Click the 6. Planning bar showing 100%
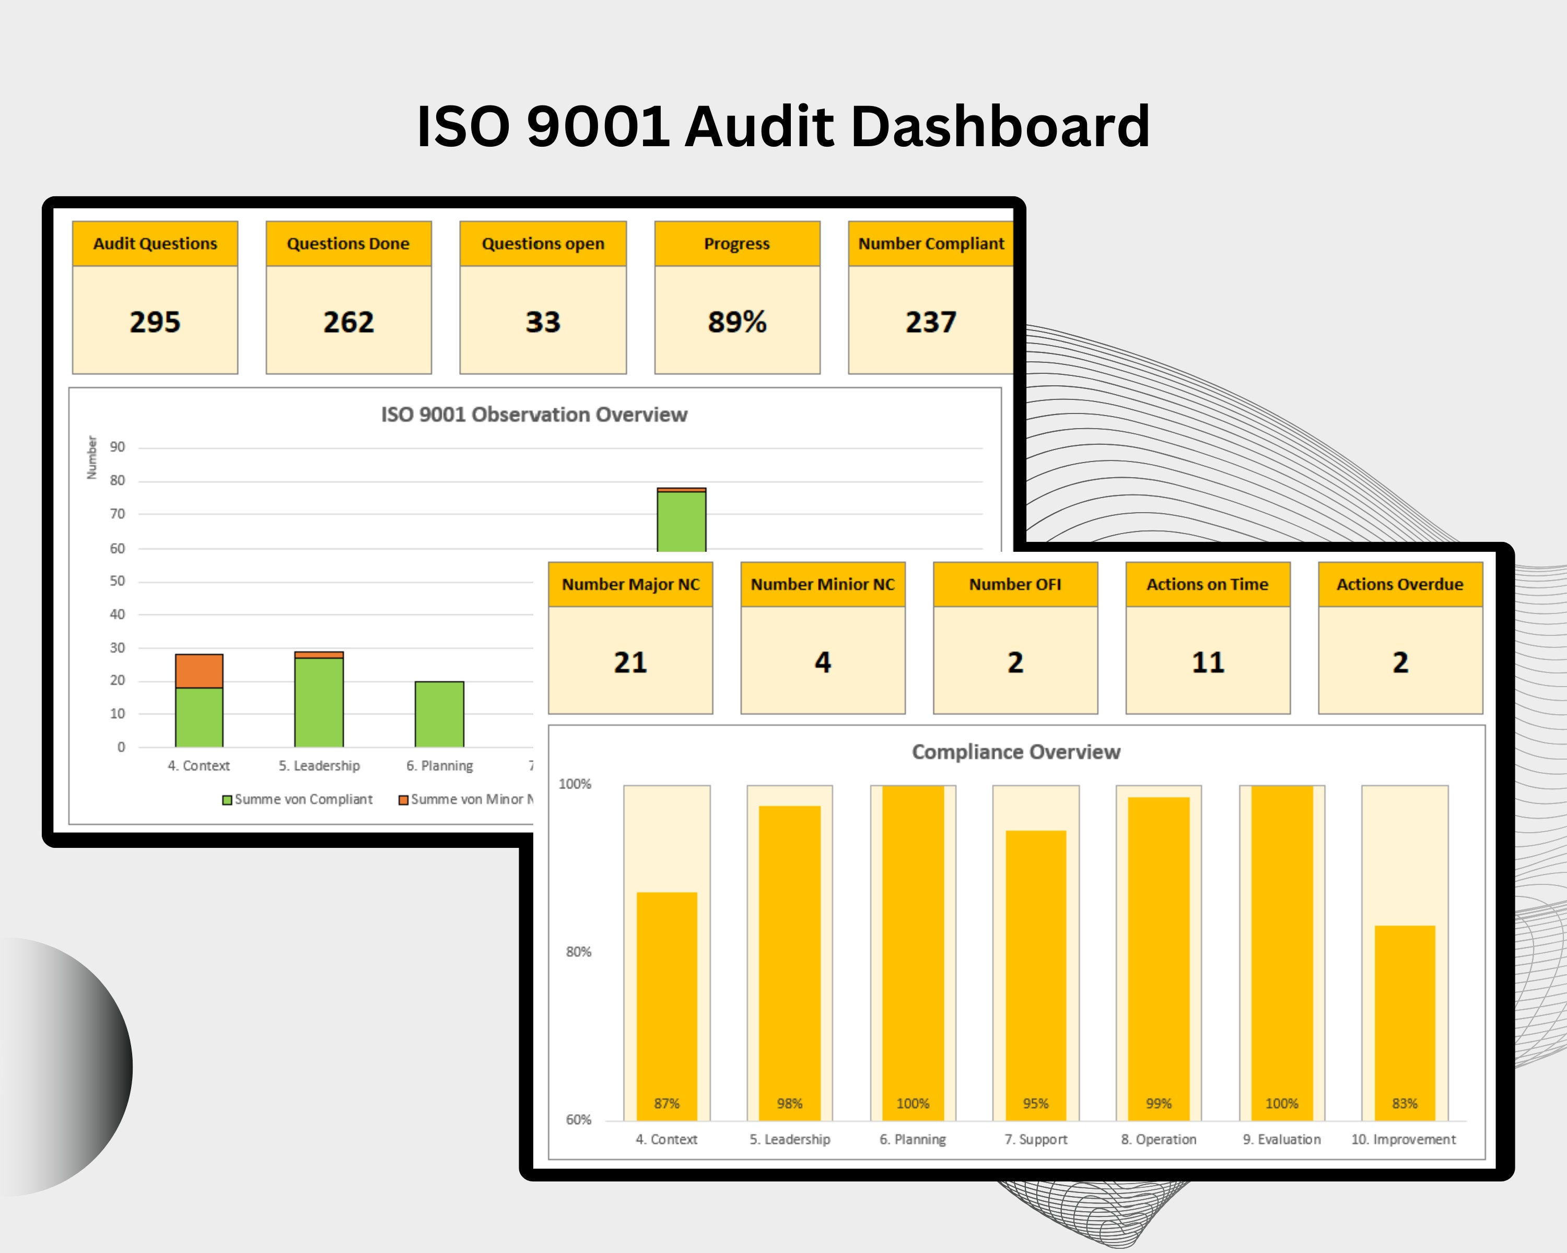 914,944
